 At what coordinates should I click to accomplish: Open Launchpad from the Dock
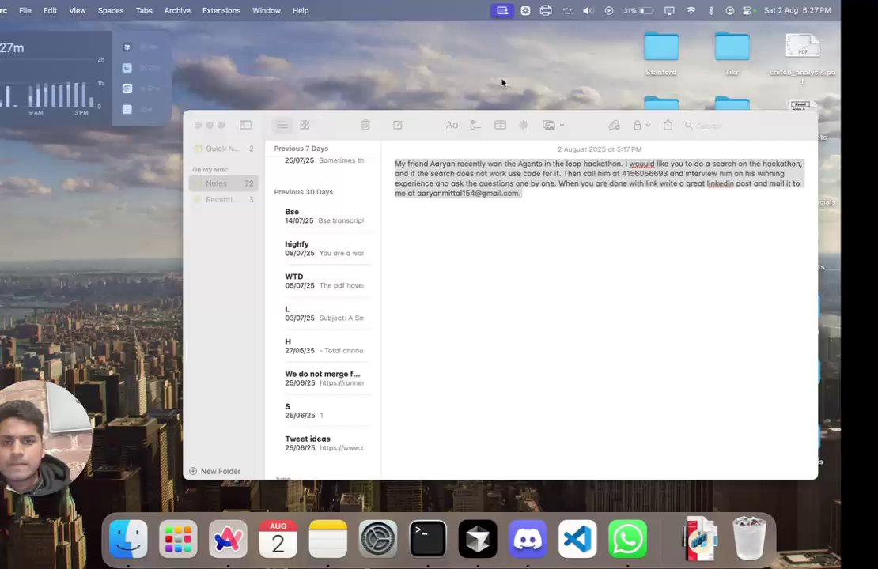coord(178,539)
